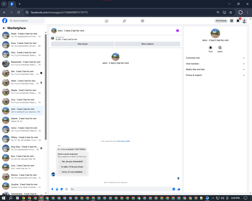Open the Akash conversation
This screenshot has width=252, height=201.
[22, 35]
